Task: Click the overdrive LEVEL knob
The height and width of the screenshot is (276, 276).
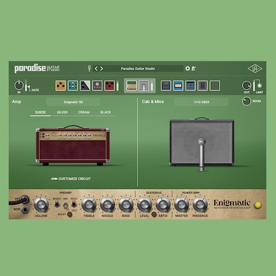Action: (145, 204)
